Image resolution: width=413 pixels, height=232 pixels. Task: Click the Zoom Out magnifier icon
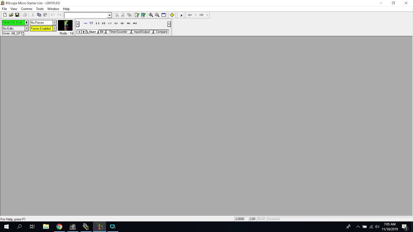(x=157, y=15)
